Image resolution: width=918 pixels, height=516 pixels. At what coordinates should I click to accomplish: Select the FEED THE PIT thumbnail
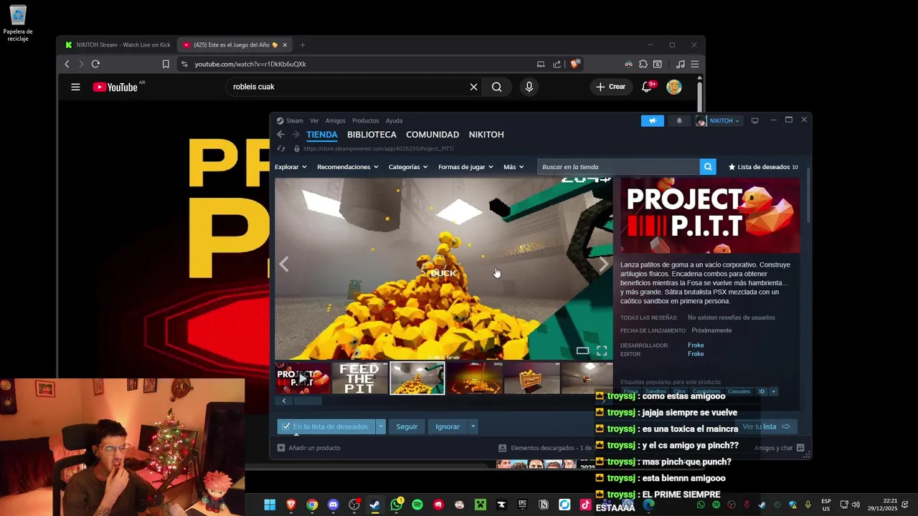[359, 378]
